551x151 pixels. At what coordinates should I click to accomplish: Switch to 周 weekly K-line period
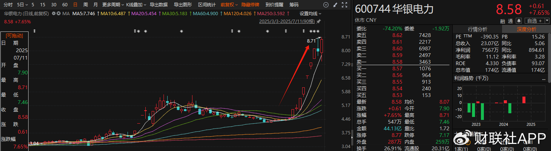point(86,5)
